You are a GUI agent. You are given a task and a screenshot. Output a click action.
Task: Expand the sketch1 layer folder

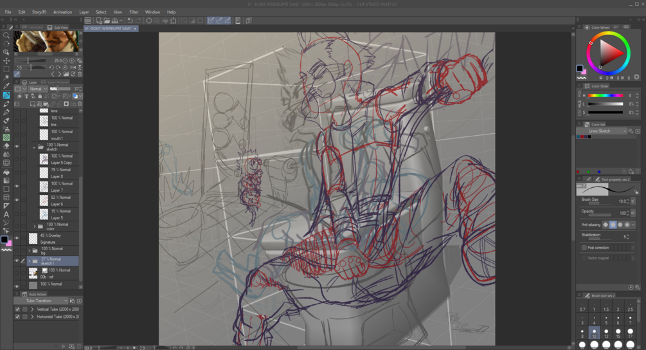pyautogui.click(x=29, y=261)
